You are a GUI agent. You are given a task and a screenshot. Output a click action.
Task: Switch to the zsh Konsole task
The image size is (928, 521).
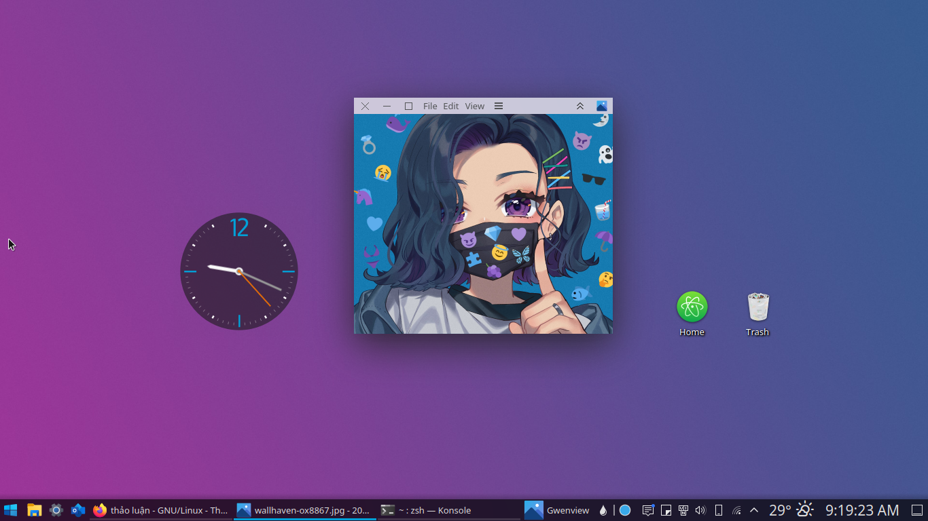448,510
